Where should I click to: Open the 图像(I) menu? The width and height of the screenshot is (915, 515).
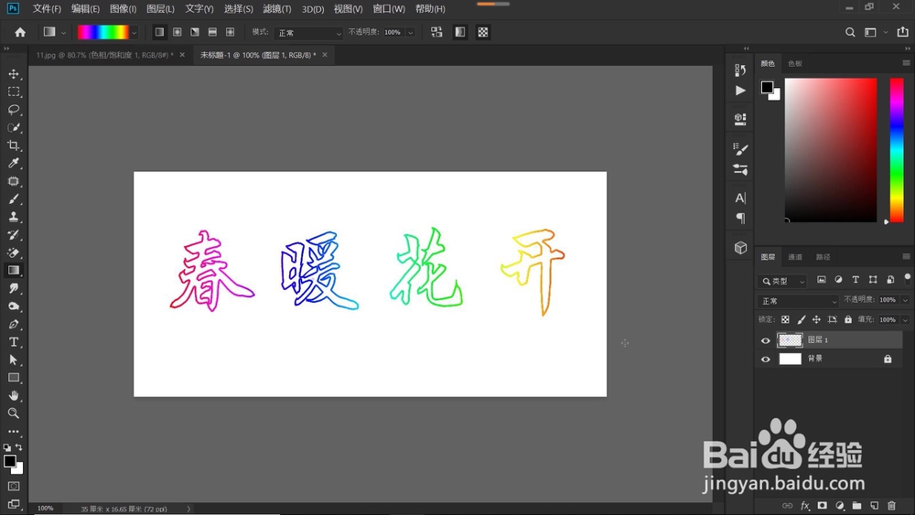pyautogui.click(x=124, y=9)
